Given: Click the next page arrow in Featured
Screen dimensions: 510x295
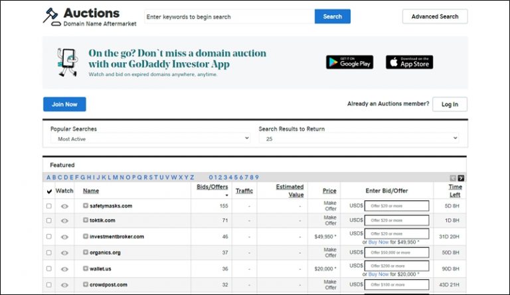Looking at the screenshot, I should point(461,178).
